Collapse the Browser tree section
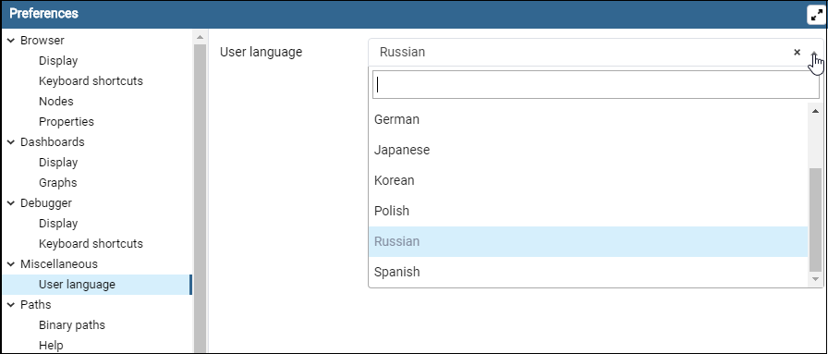Viewport: 828px width, 354px height. (x=10, y=40)
